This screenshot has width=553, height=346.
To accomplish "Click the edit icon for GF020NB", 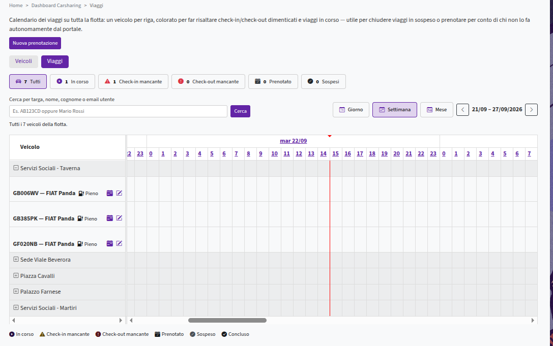I will (119, 243).
